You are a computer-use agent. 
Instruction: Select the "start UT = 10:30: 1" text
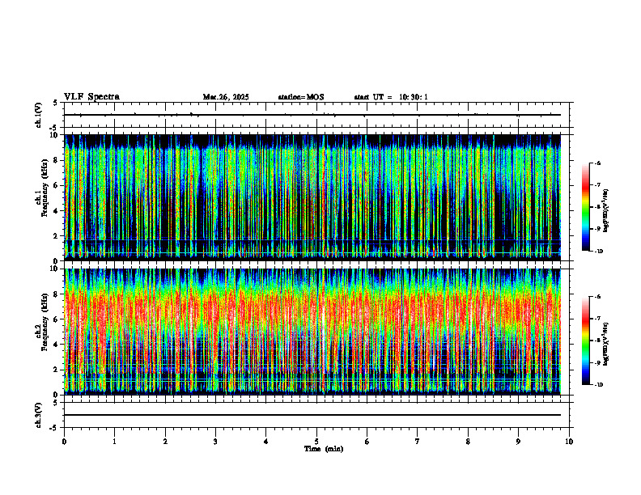(x=391, y=97)
